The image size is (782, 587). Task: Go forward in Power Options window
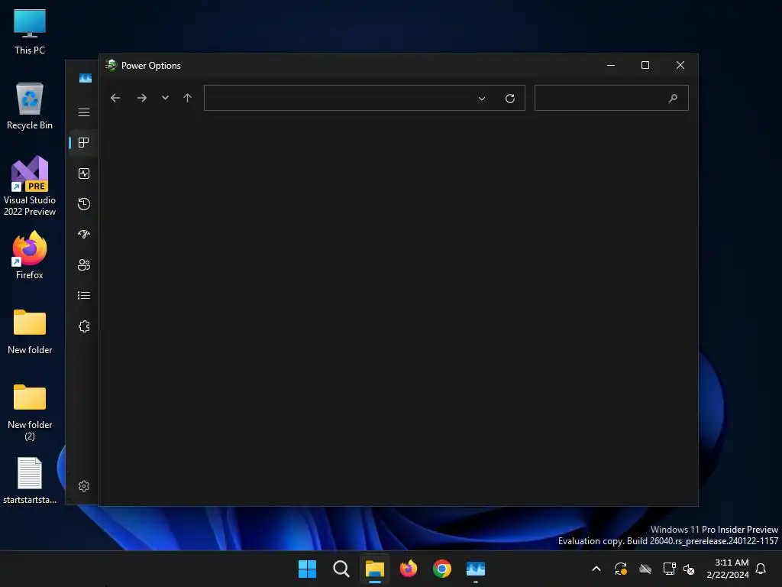click(x=142, y=98)
